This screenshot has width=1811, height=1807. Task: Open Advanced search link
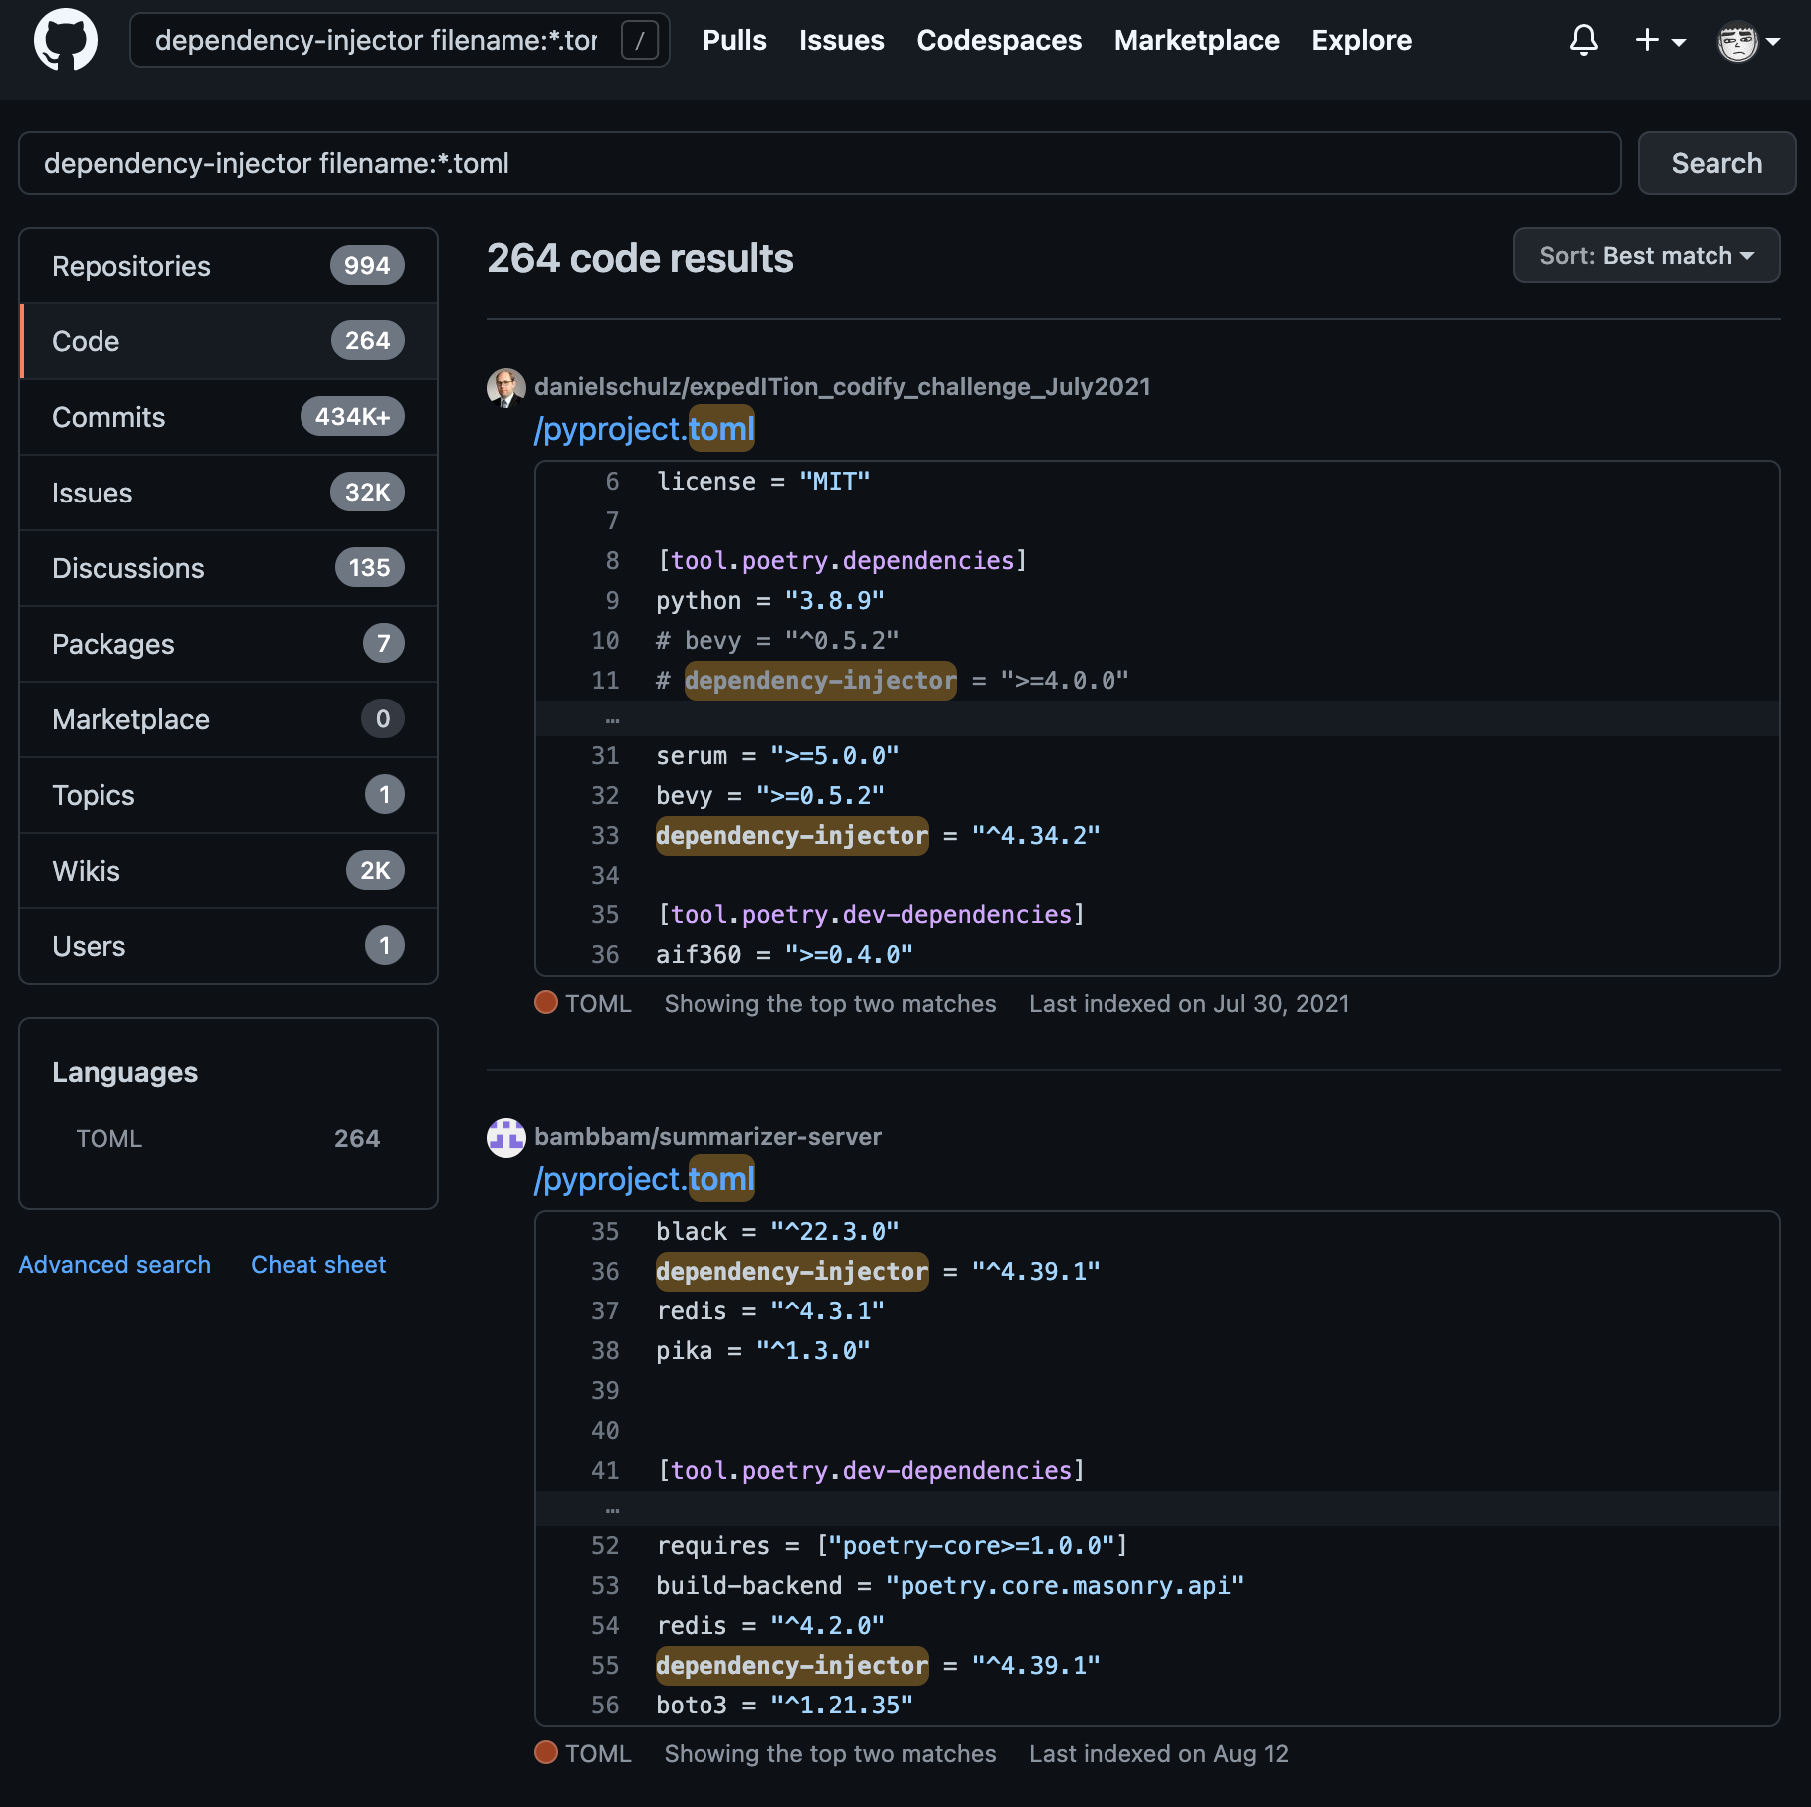pyautogui.click(x=114, y=1264)
